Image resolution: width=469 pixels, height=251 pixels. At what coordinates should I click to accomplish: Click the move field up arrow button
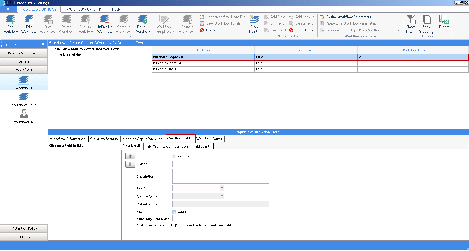(x=130, y=156)
